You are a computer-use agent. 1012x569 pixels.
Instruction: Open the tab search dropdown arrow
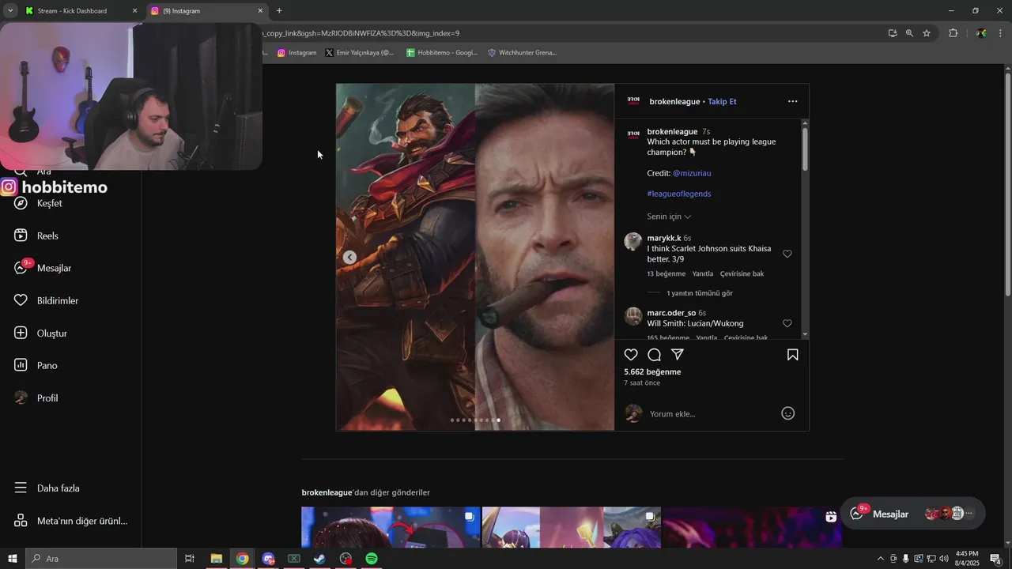10,10
